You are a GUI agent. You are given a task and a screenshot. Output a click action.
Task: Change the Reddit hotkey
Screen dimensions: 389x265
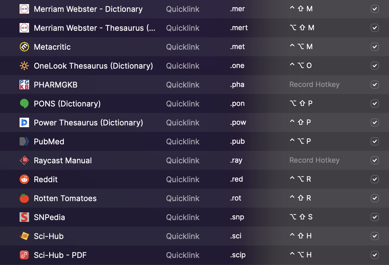coord(300,179)
